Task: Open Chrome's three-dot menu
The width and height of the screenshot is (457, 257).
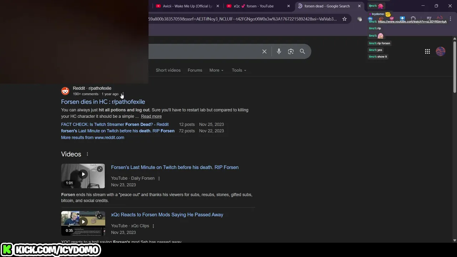Action: tap(450, 19)
